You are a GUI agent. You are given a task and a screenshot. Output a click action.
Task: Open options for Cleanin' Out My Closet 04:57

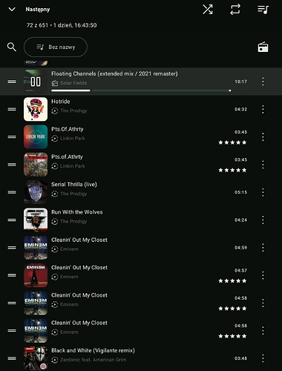tap(263, 275)
